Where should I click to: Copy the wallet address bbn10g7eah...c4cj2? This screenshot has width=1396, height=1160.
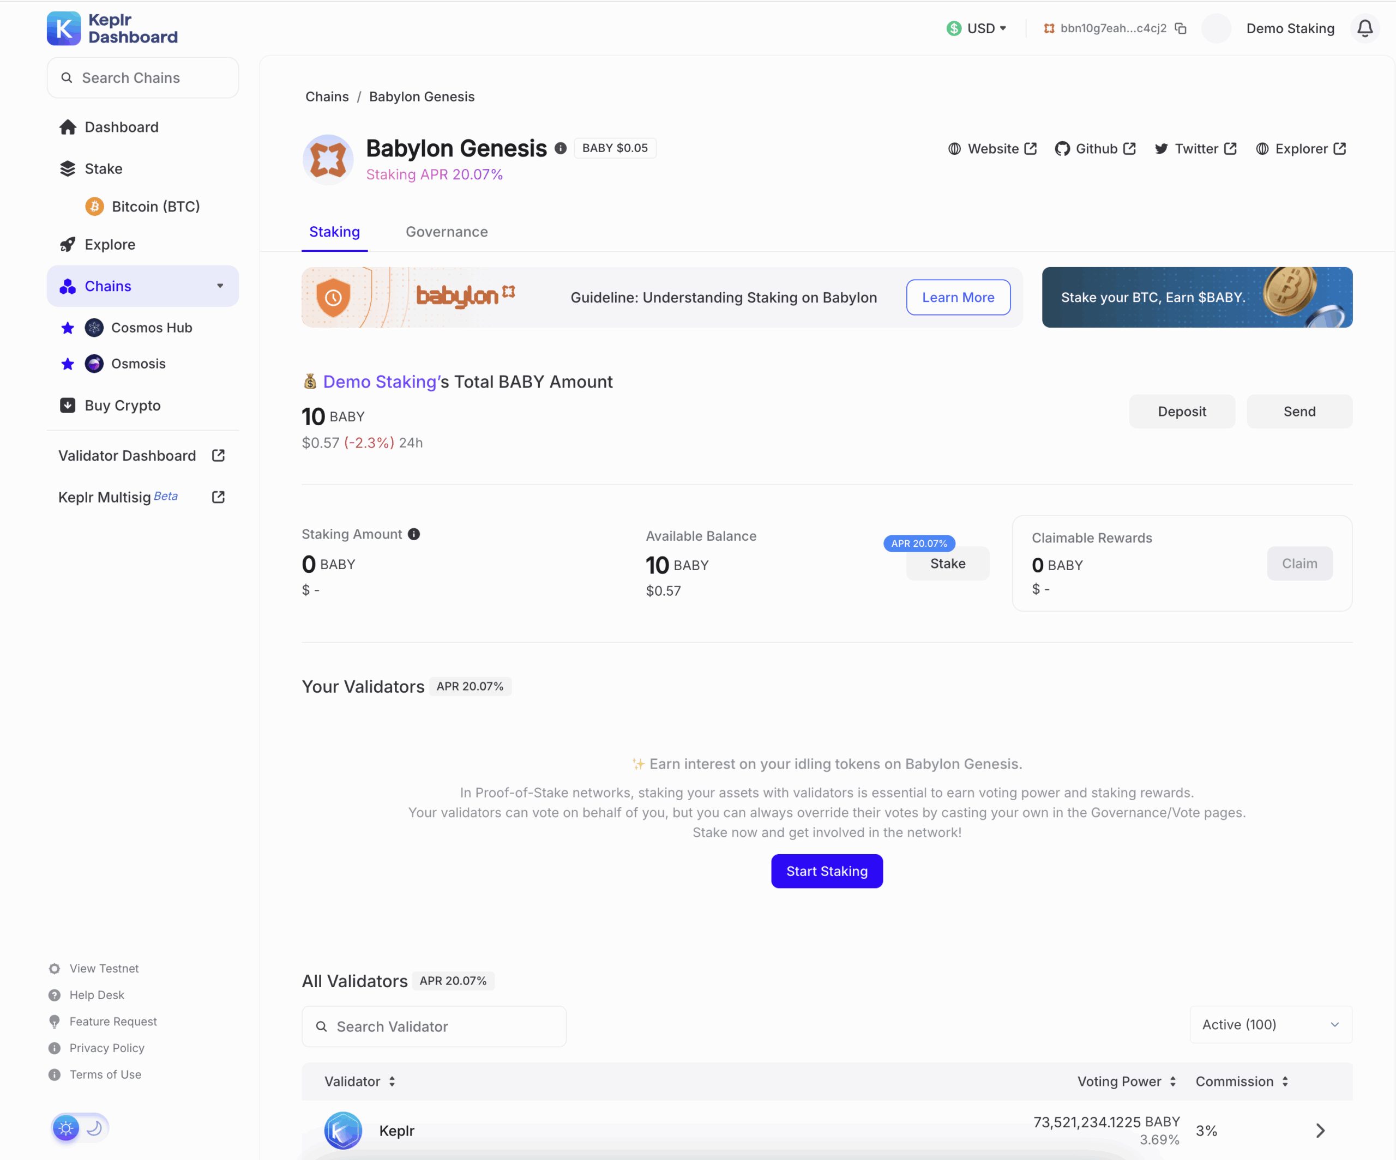[1181, 28]
